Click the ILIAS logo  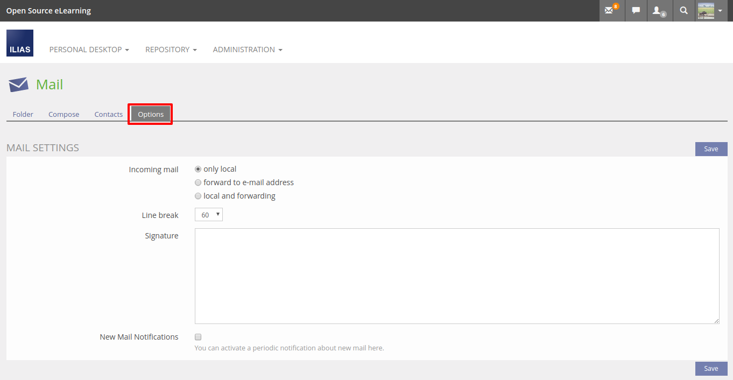[20, 43]
